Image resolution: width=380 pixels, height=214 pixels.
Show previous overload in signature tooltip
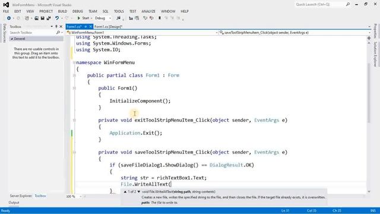coord(125,191)
